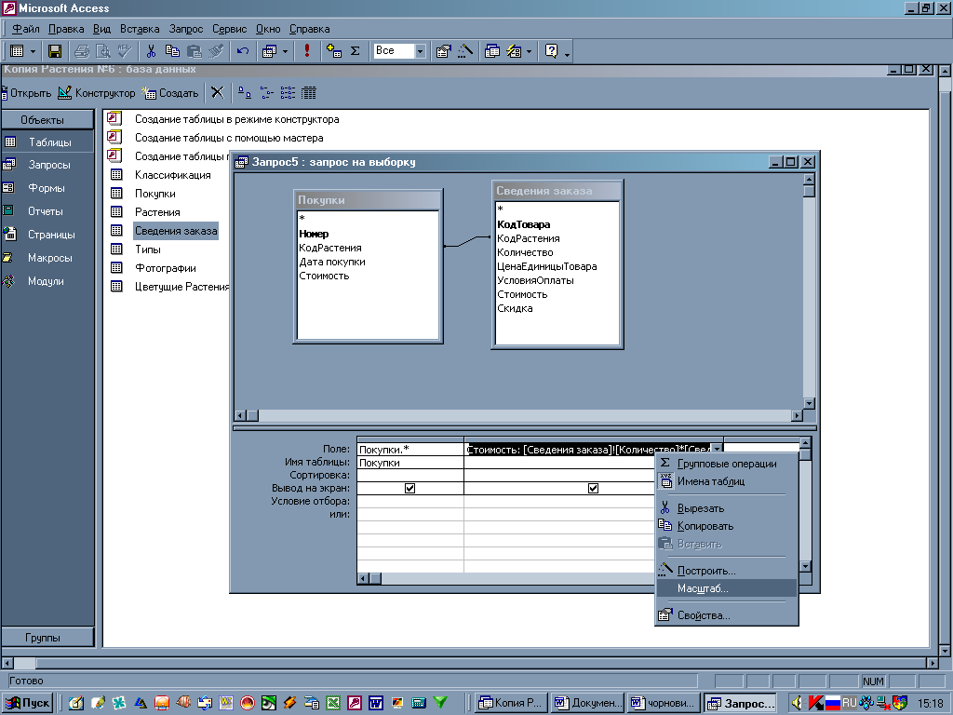953x715 pixels.
Task: Click the Группы bar in sidebar
Action: click(47, 637)
